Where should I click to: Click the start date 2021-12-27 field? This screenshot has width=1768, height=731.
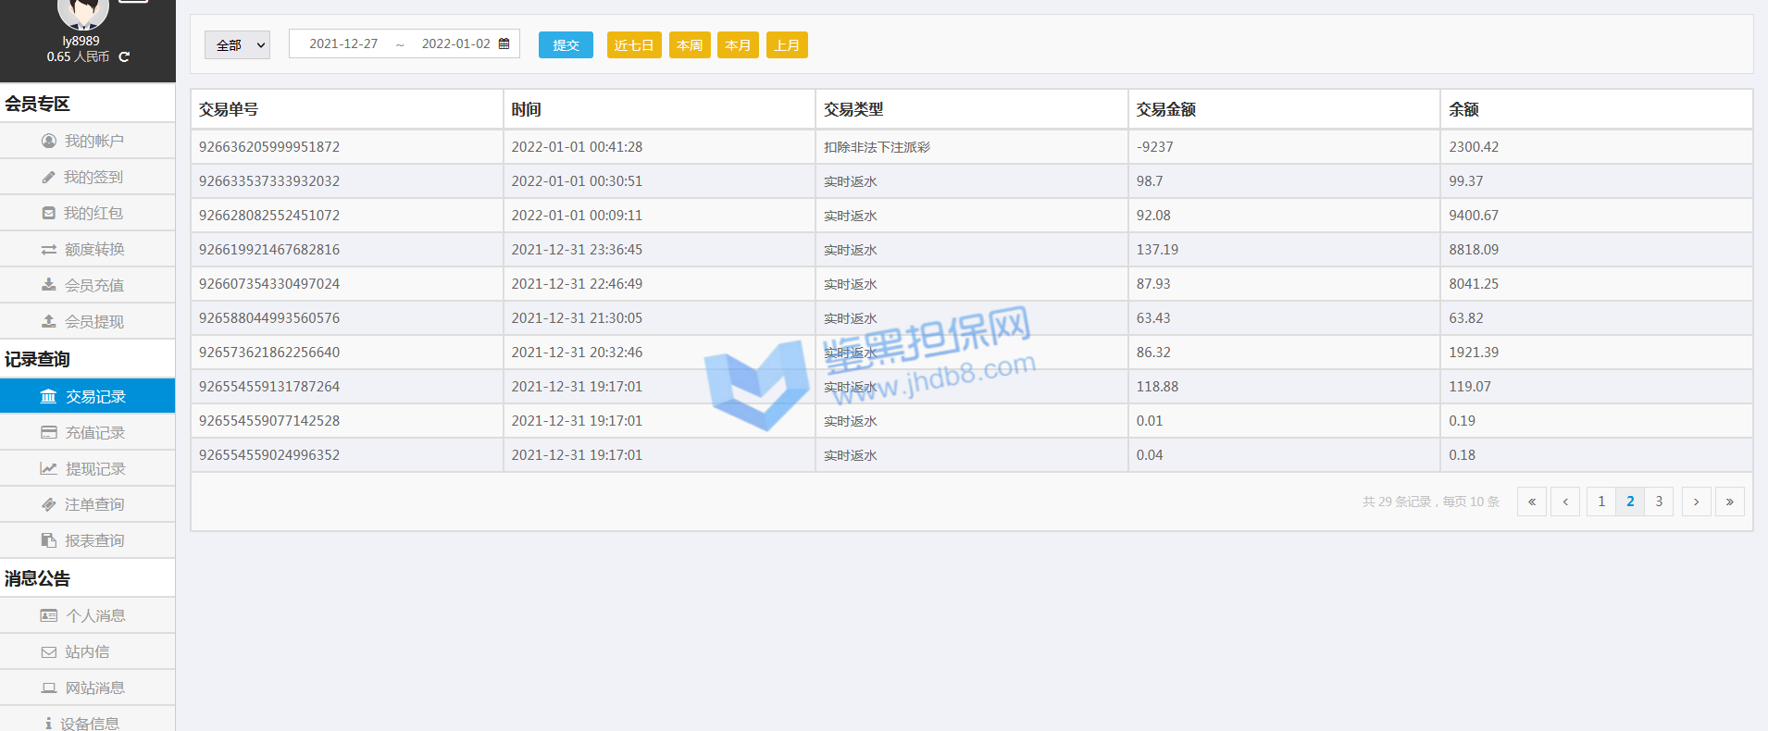click(343, 43)
